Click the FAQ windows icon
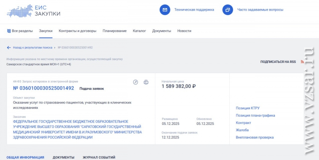This screenshot has height=160, width=319. [228, 10]
